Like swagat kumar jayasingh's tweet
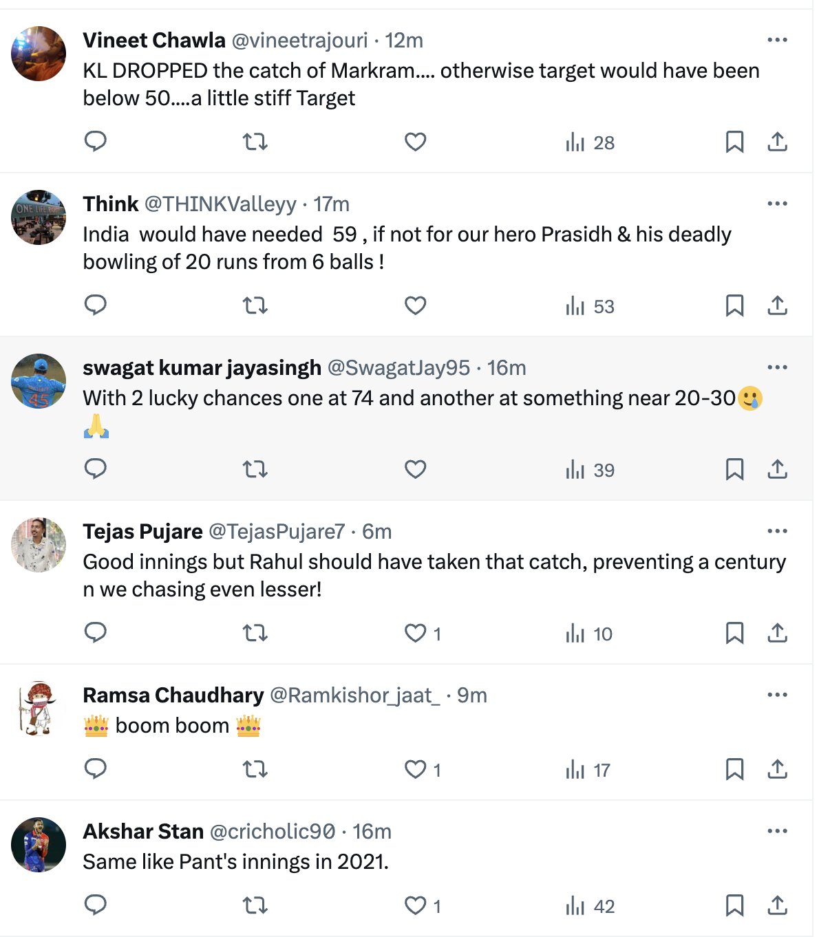 pyautogui.click(x=415, y=469)
